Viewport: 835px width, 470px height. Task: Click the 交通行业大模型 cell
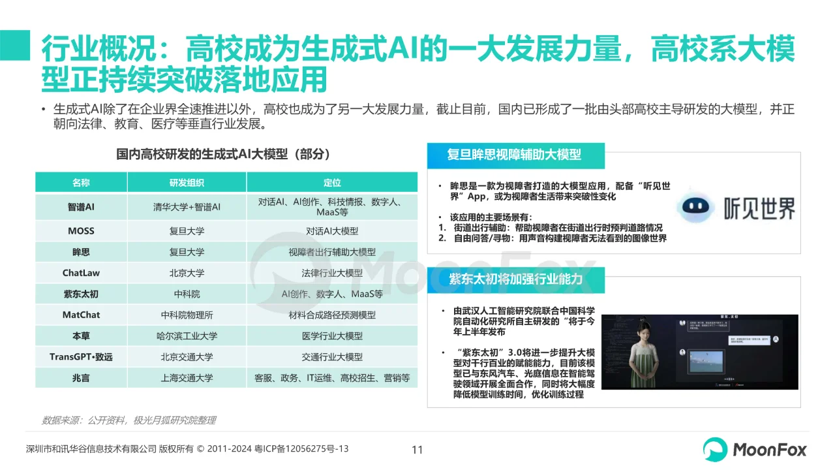click(332, 357)
